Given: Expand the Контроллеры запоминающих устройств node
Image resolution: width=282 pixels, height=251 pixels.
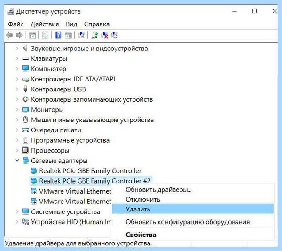Looking at the screenshot, I should pyautogui.click(x=17, y=99).
